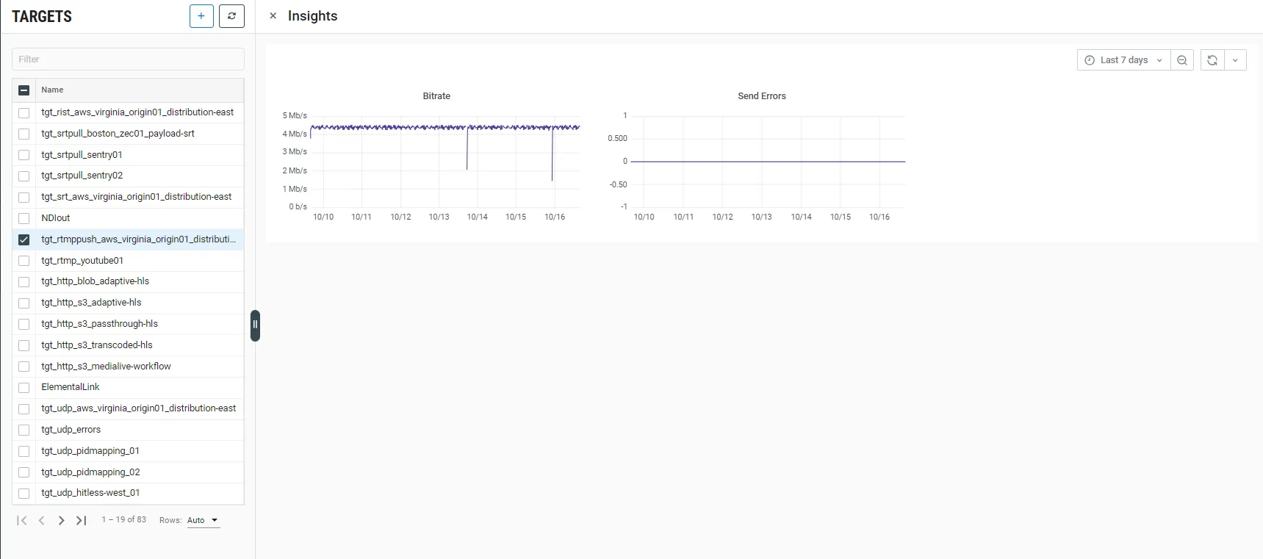Open Rows Auto dropdown
The height and width of the screenshot is (559, 1263).
click(x=203, y=520)
